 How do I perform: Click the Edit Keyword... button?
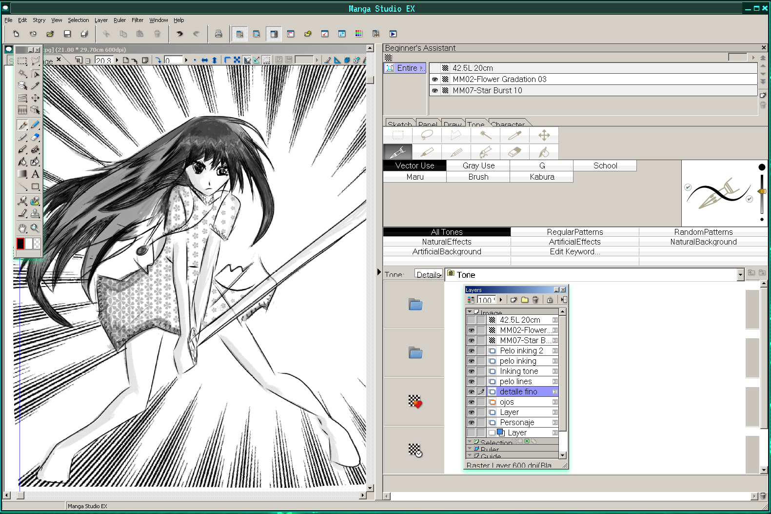point(574,251)
